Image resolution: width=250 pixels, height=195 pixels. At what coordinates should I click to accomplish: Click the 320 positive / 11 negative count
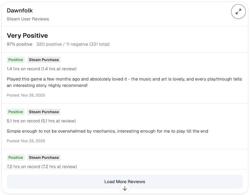73,44
